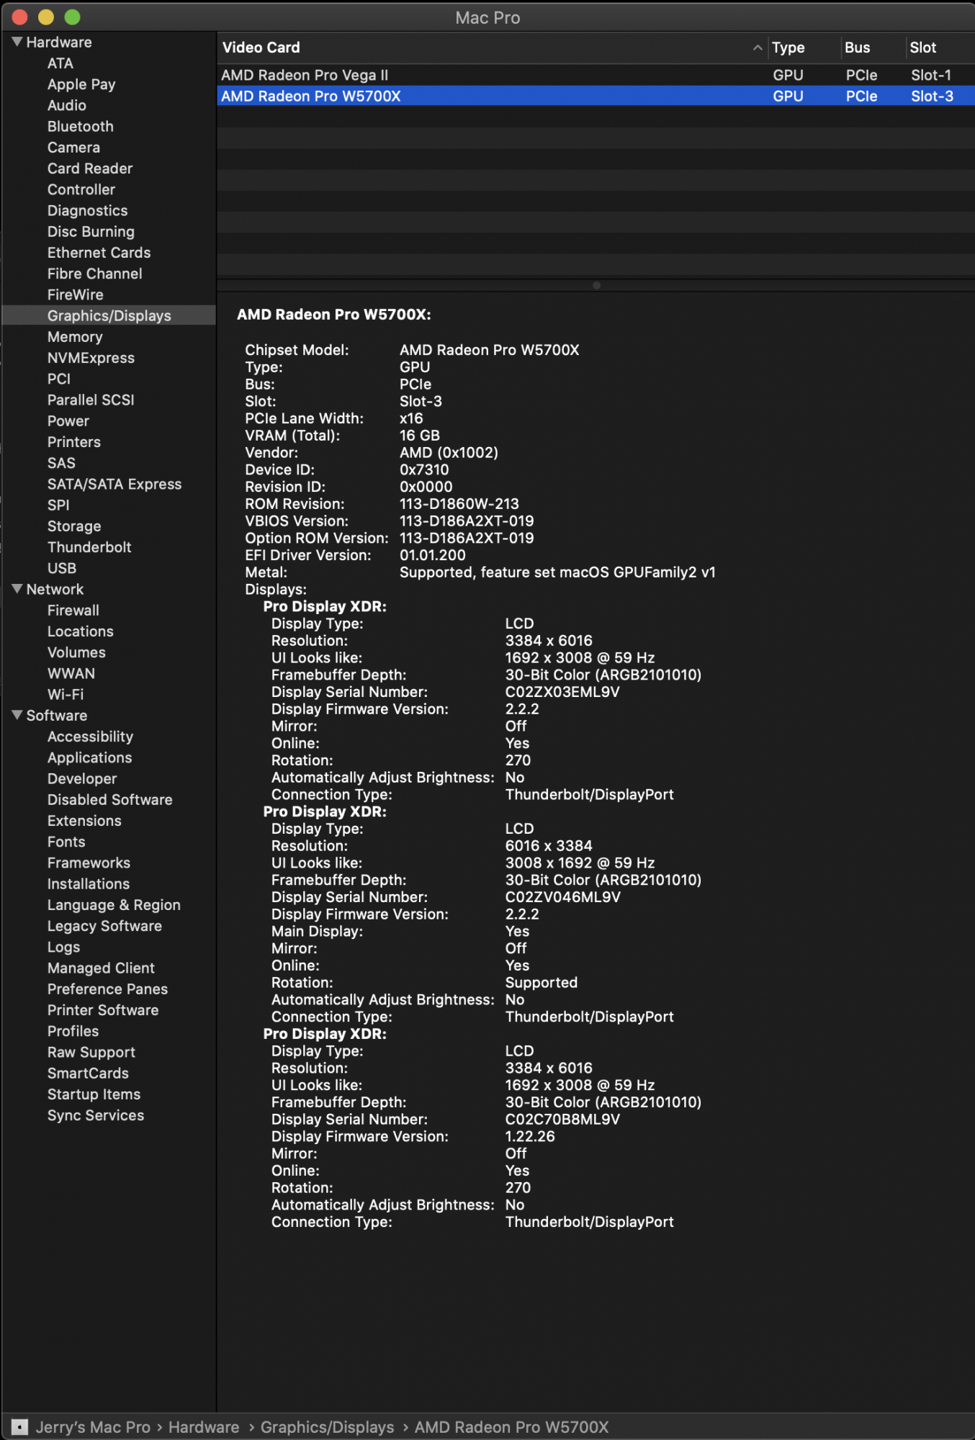Select Disabled Software in the sidebar
Screen dimensions: 975x1440
(x=110, y=799)
